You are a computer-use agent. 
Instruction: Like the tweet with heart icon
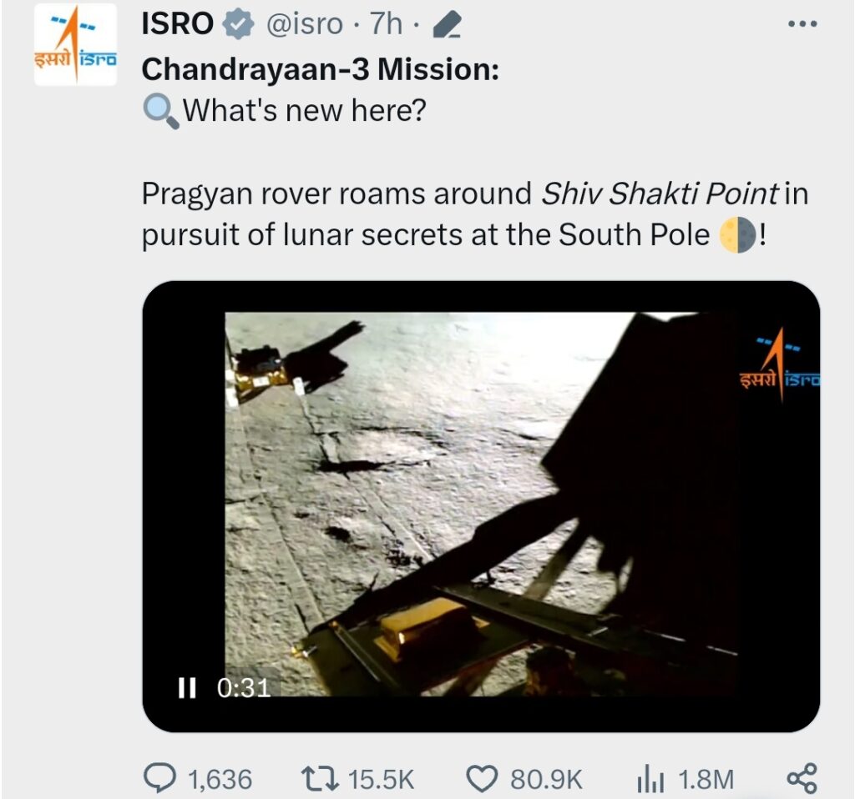coord(482,778)
